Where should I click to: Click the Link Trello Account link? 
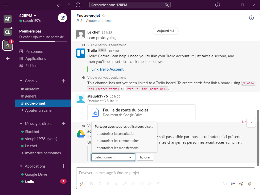[107, 69]
